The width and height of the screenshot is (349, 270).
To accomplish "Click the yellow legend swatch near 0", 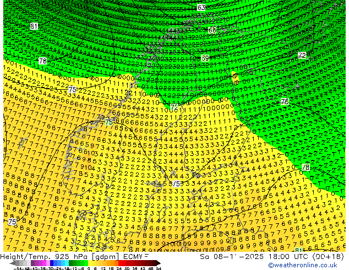I will pos(90,263).
